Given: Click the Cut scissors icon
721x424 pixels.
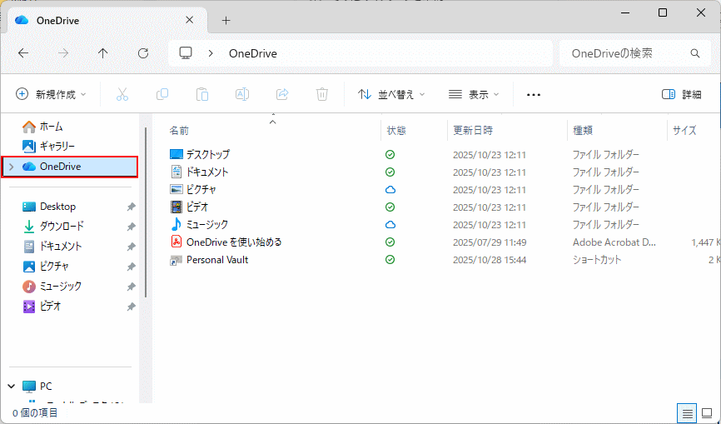Looking at the screenshot, I should pyautogui.click(x=122, y=94).
